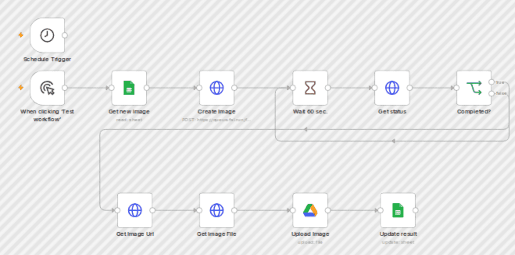This screenshot has width=515, height=255.
Task: Select the Schedule Trigger clock node
Action: click(x=47, y=35)
